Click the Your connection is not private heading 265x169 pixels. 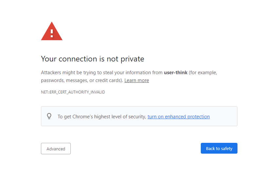pos(92,59)
